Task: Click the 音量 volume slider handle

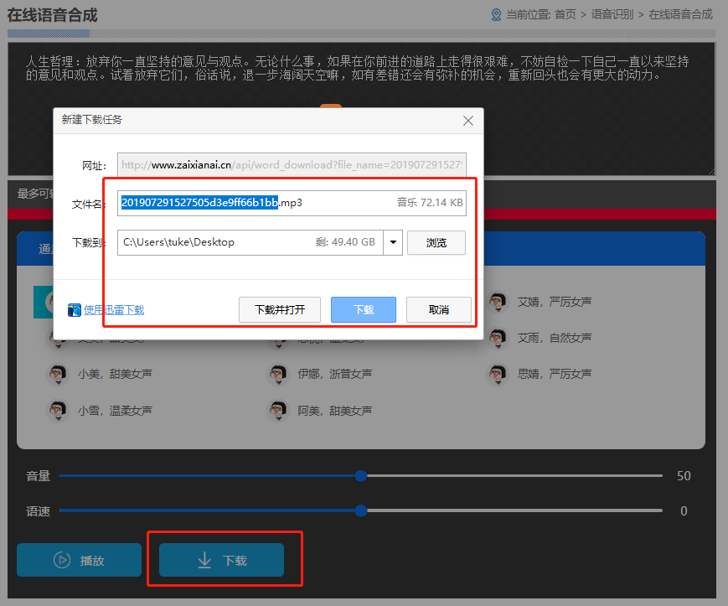Action: coord(361,475)
